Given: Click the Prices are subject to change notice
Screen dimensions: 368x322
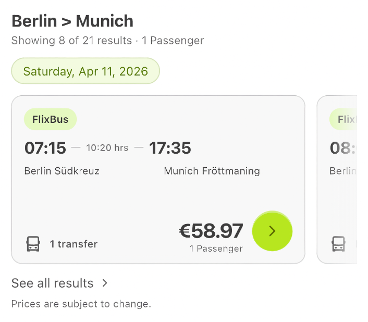Looking at the screenshot, I should [x=81, y=304].
